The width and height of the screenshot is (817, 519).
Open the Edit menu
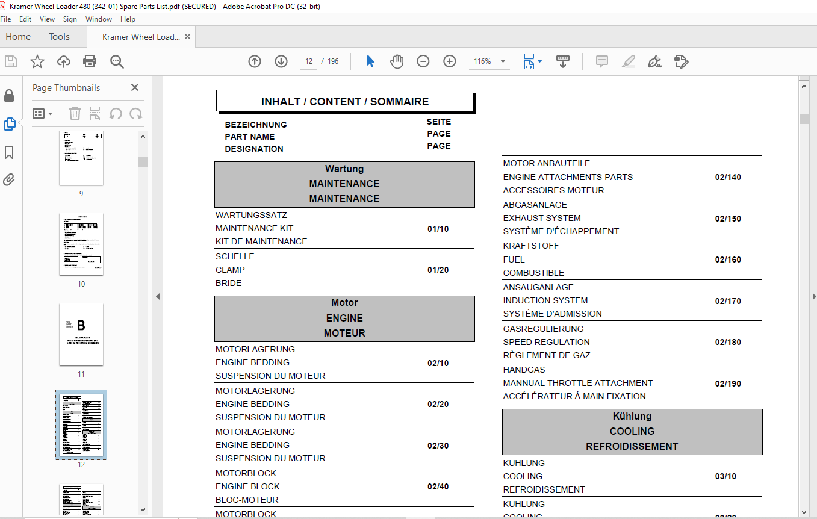click(x=25, y=19)
